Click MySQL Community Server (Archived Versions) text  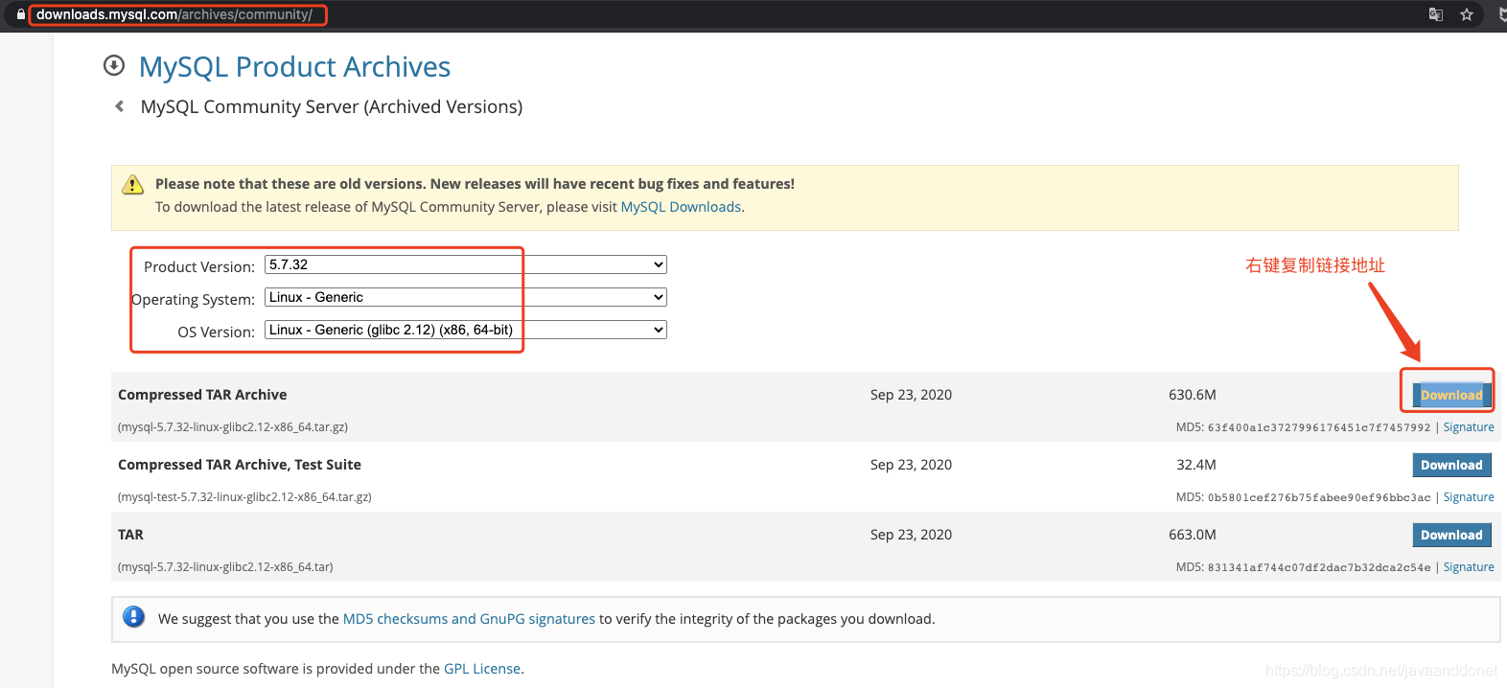332,106
